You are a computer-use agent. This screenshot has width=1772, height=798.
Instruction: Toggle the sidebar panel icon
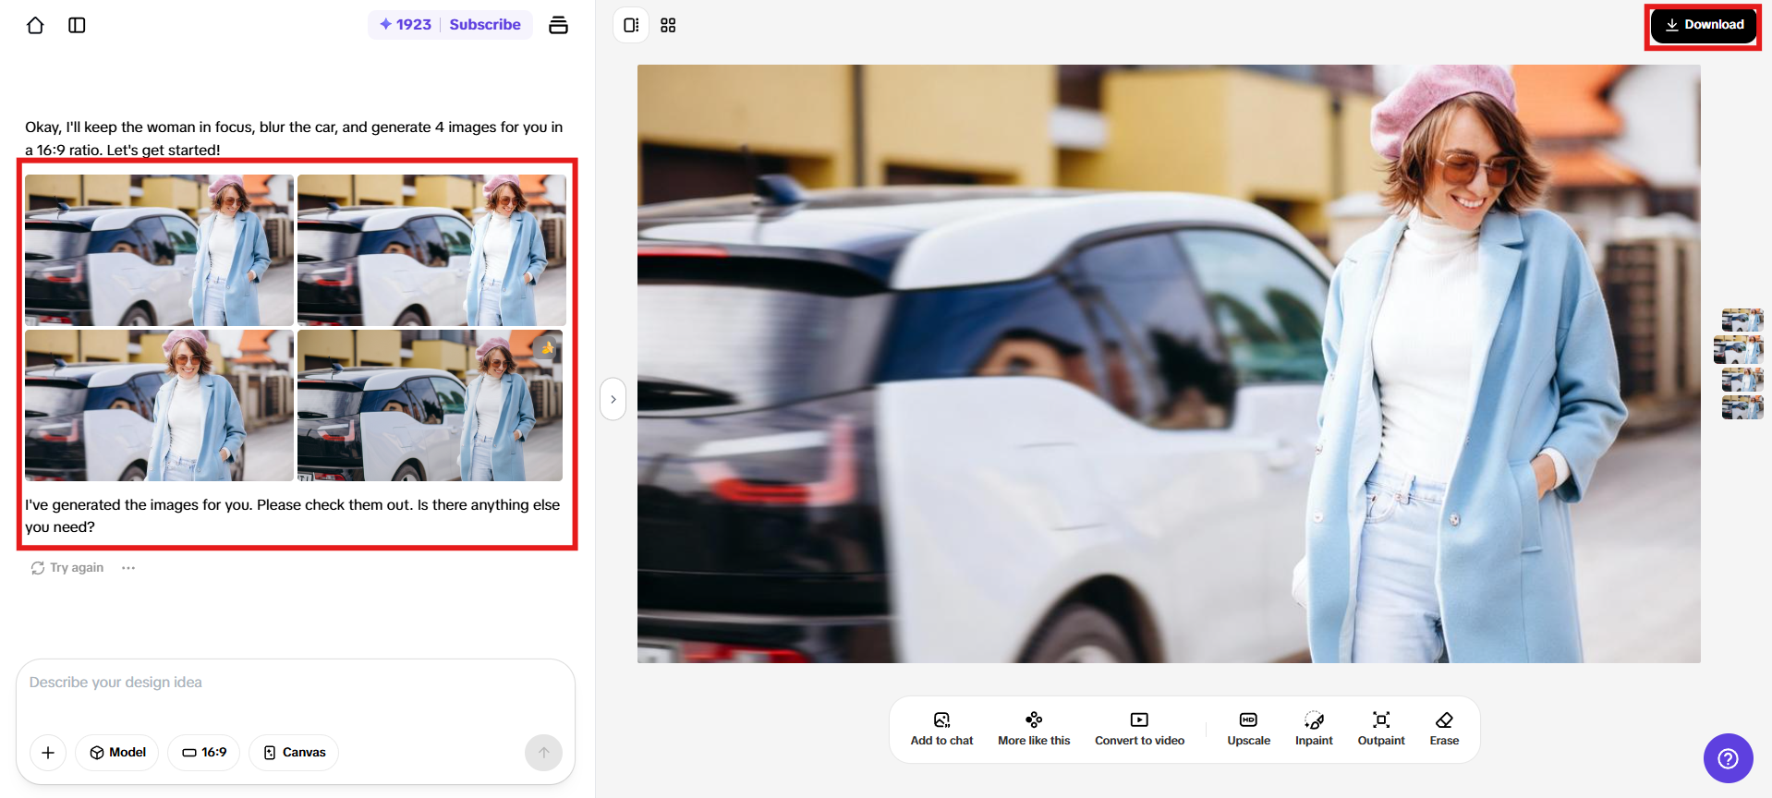(77, 25)
